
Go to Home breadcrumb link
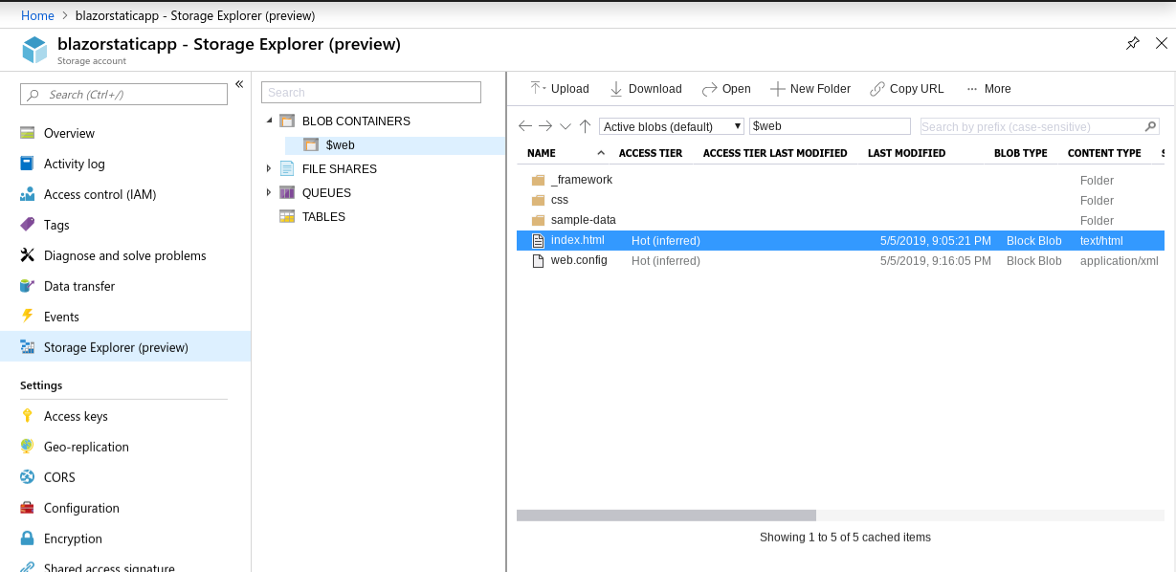click(x=37, y=15)
